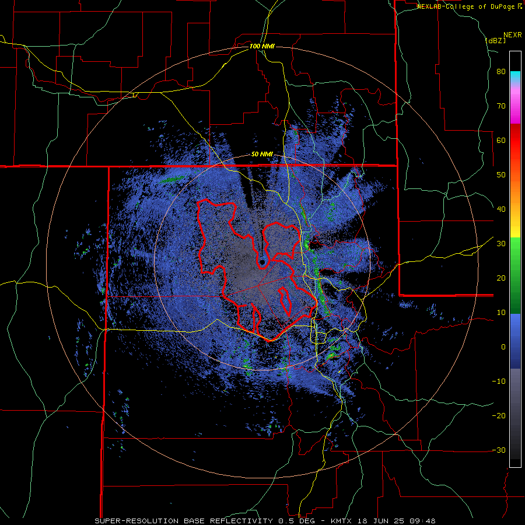Click the green band of the color bar
The width and height of the screenshot is (525, 525).
pyautogui.click(x=515, y=275)
